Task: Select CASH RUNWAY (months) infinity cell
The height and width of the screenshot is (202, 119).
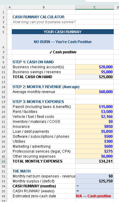Action: [95, 186]
